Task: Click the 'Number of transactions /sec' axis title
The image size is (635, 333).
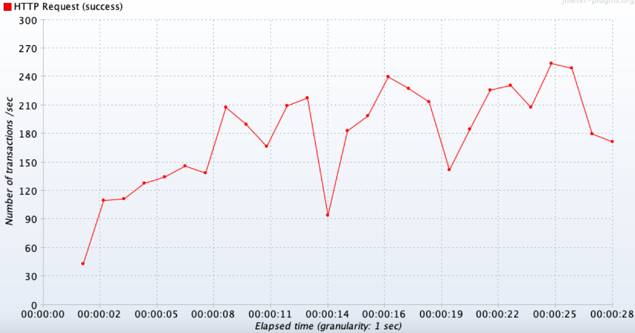Action: coord(9,162)
